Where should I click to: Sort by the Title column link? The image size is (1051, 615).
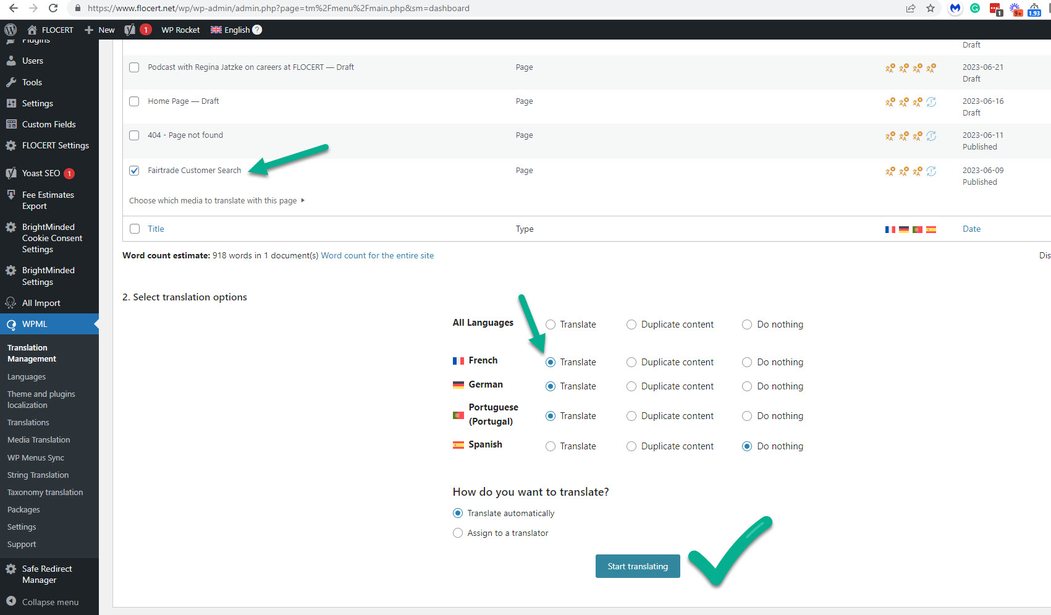[156, 229]
